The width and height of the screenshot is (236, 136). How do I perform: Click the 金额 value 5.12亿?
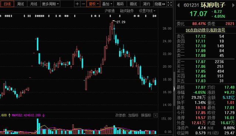[229, 98]
